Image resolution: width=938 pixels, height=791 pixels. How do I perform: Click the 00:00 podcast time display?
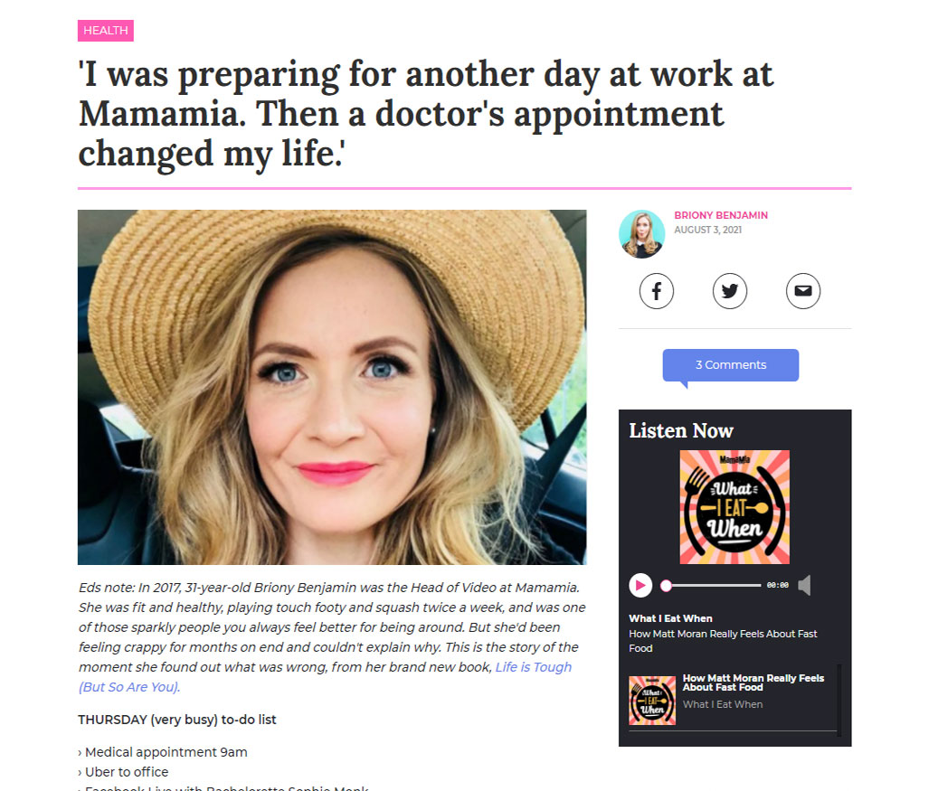[777, 585]
